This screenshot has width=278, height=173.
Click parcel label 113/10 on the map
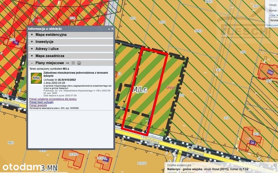(74, 154)
